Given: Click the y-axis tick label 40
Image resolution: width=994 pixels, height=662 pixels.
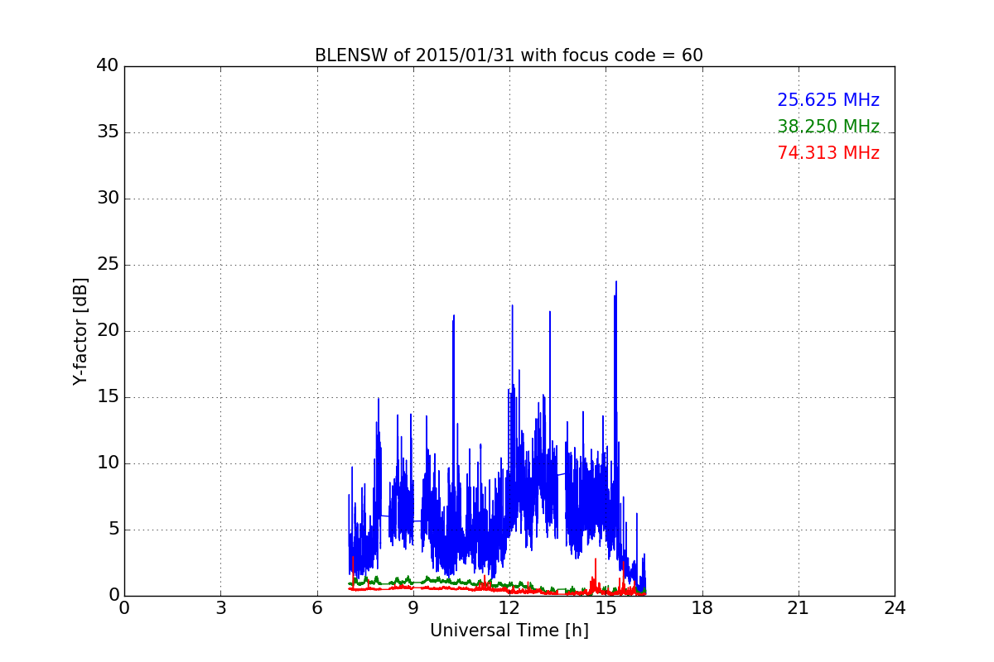Looking at the screenshot, I should click(108, 66).
